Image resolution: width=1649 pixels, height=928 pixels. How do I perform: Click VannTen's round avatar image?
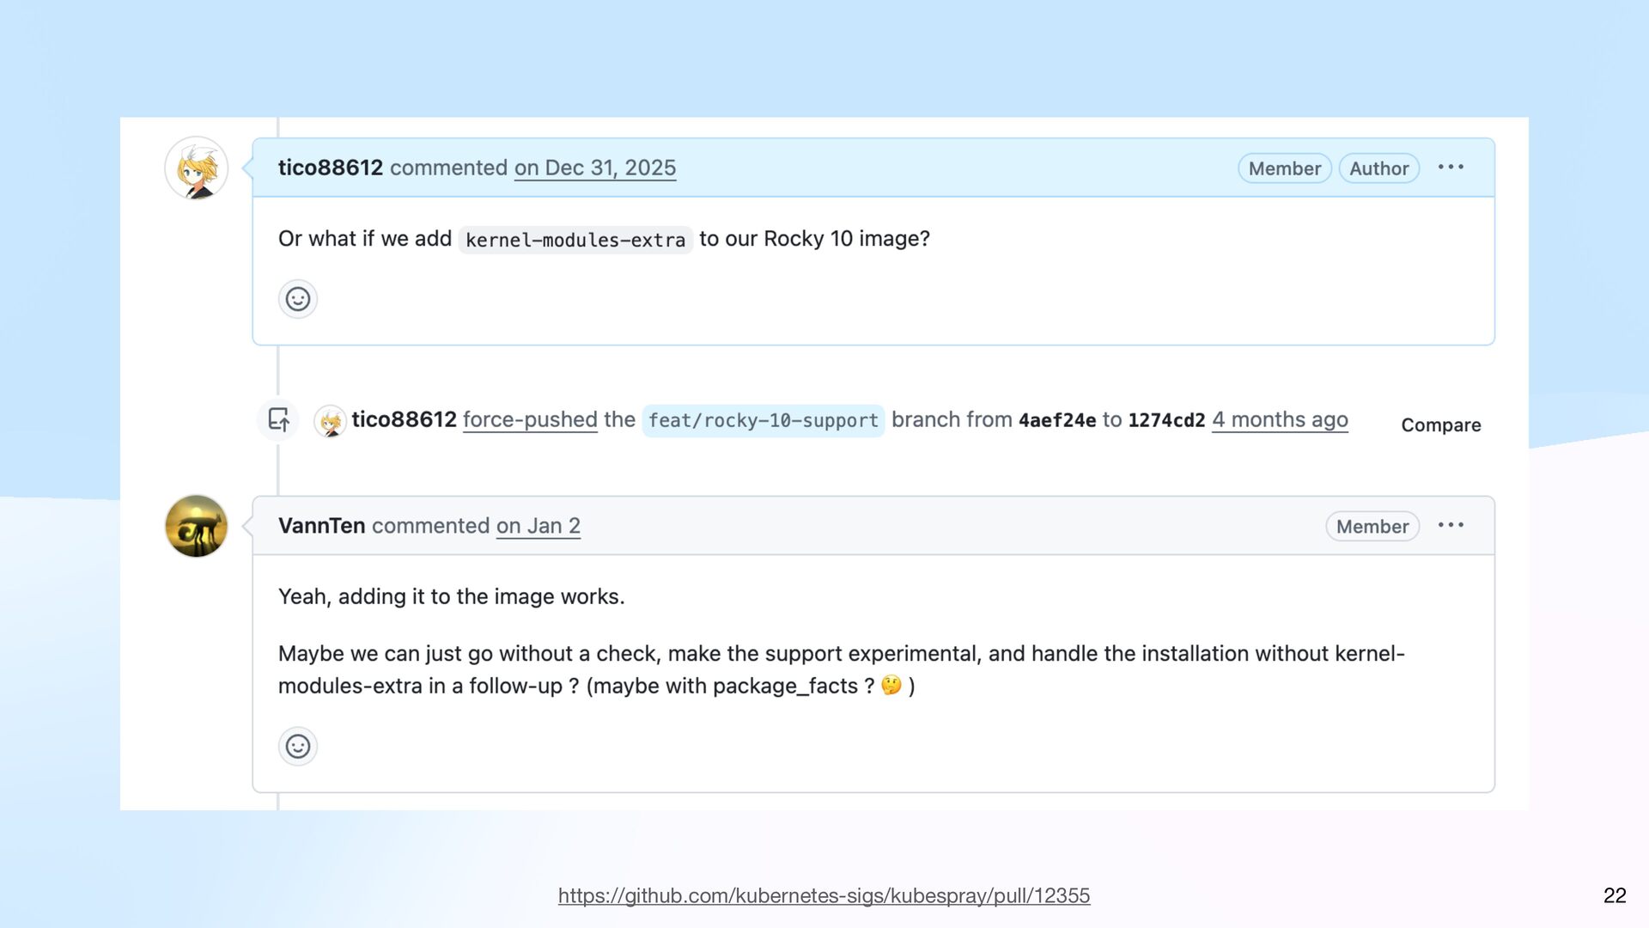[x=196, y=526]
